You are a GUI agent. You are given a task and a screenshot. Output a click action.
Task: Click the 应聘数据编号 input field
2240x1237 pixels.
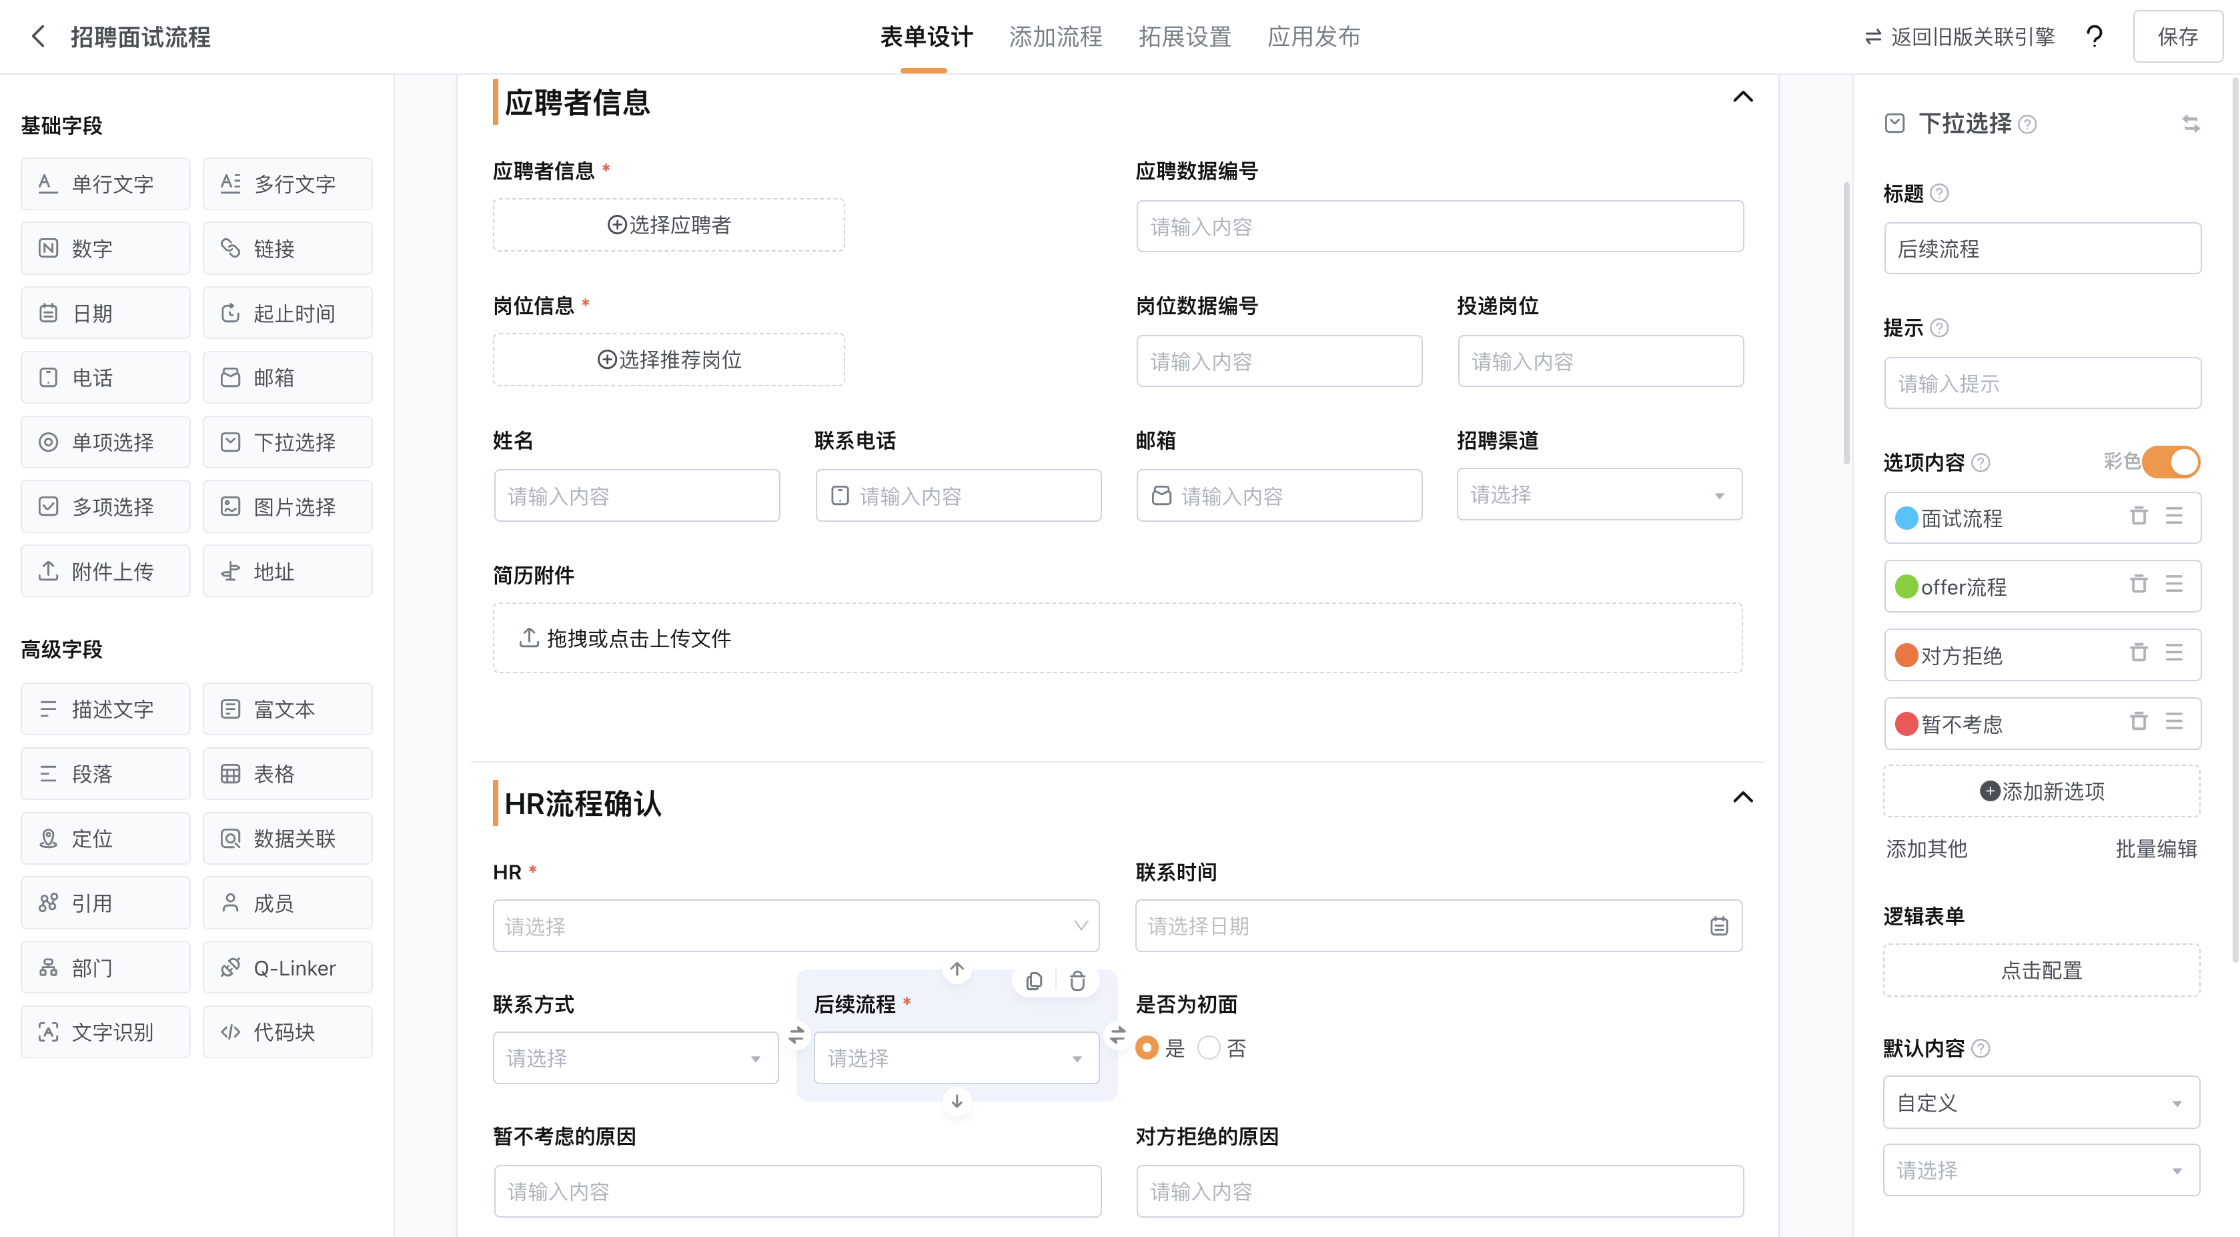click(1439, 226)
